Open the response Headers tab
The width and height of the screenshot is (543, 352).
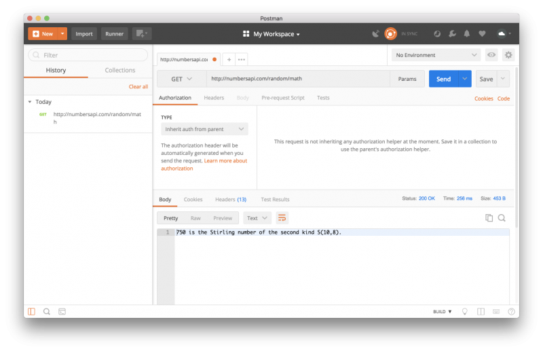(x=230, y=199)
